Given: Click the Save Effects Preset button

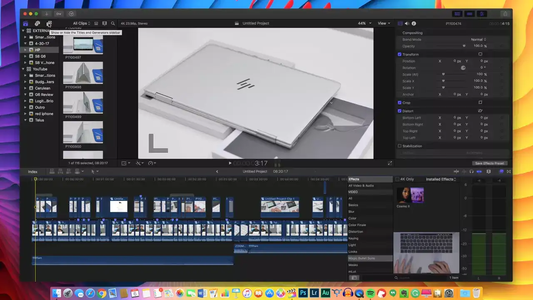Looking at the screenshot, I should tap(489, 163).
